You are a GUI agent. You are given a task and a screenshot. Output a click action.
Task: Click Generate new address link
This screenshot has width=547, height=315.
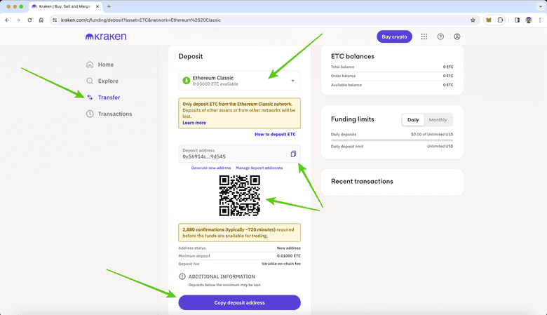pos(211,168)
